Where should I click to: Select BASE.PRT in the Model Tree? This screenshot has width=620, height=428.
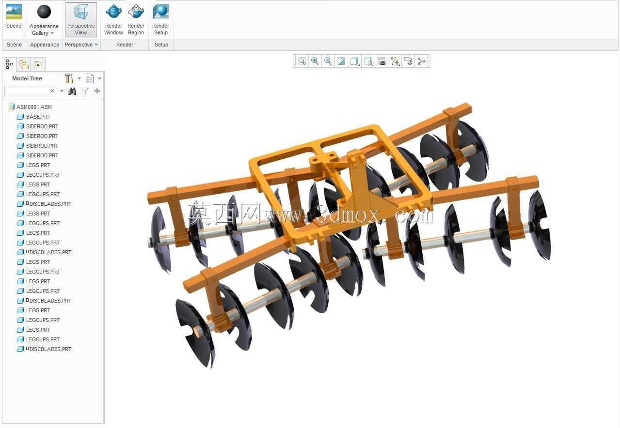pos(38,117)
